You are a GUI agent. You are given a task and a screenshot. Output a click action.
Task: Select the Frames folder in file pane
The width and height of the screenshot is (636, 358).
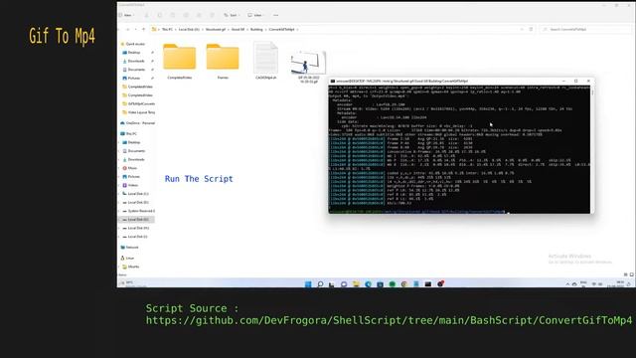223,61
